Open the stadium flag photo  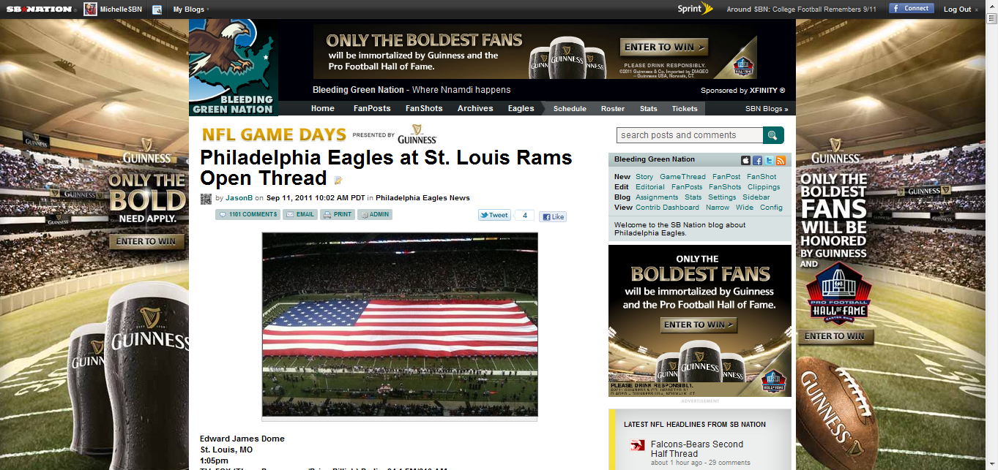click(400, 325)
